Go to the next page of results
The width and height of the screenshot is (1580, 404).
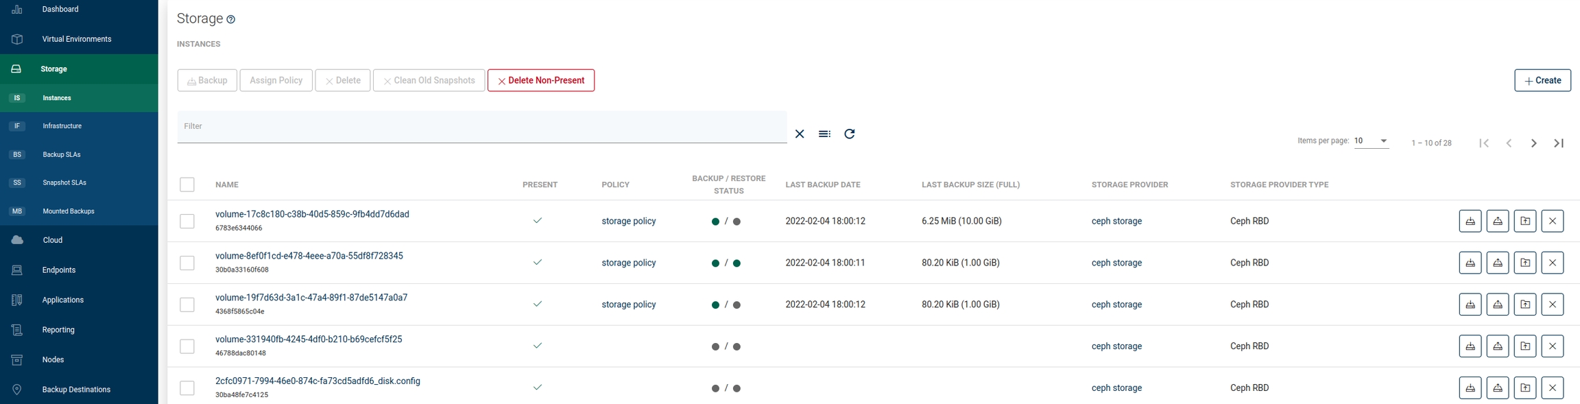point(1533,143)
